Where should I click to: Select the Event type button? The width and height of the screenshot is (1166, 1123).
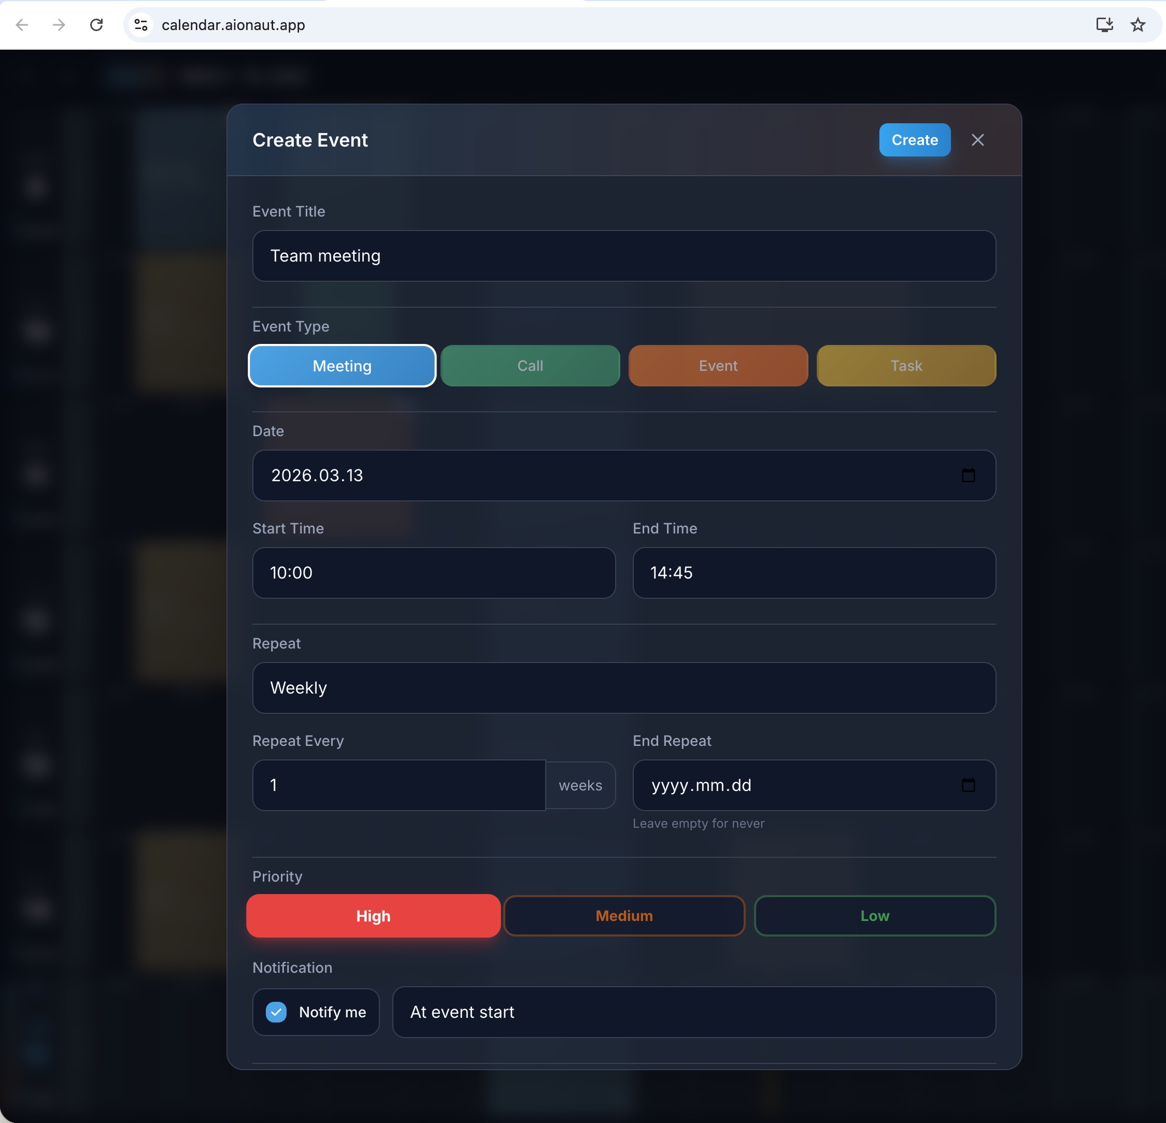(717, 366)
